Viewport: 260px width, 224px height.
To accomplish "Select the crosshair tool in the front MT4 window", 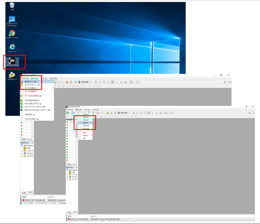I will pyautogui.click(x=71, y=117).
